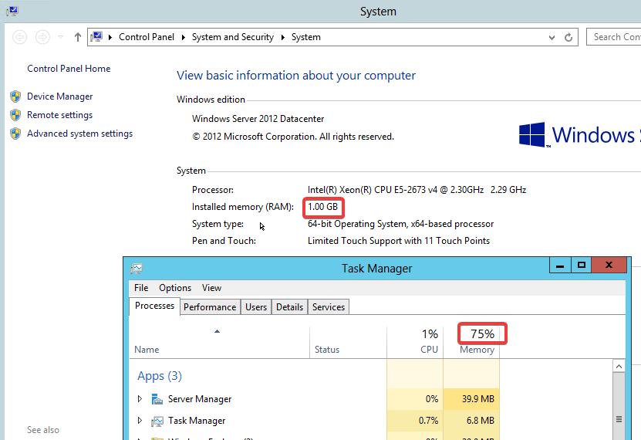Switch to the Details tab
The height and width of the screenshot is (440, 641).
[289, 307]
